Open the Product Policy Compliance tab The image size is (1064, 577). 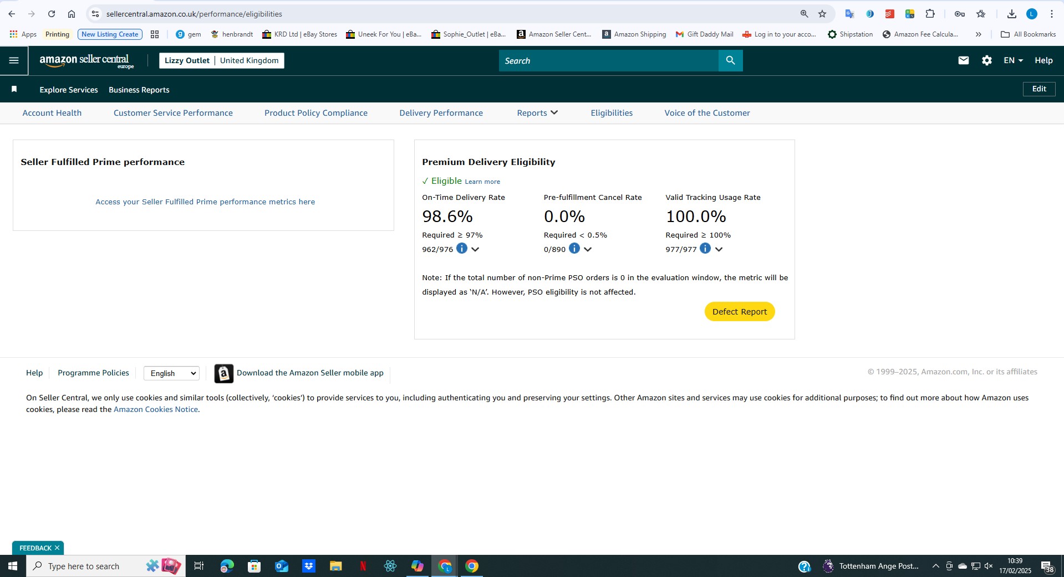tap(316, 113)
